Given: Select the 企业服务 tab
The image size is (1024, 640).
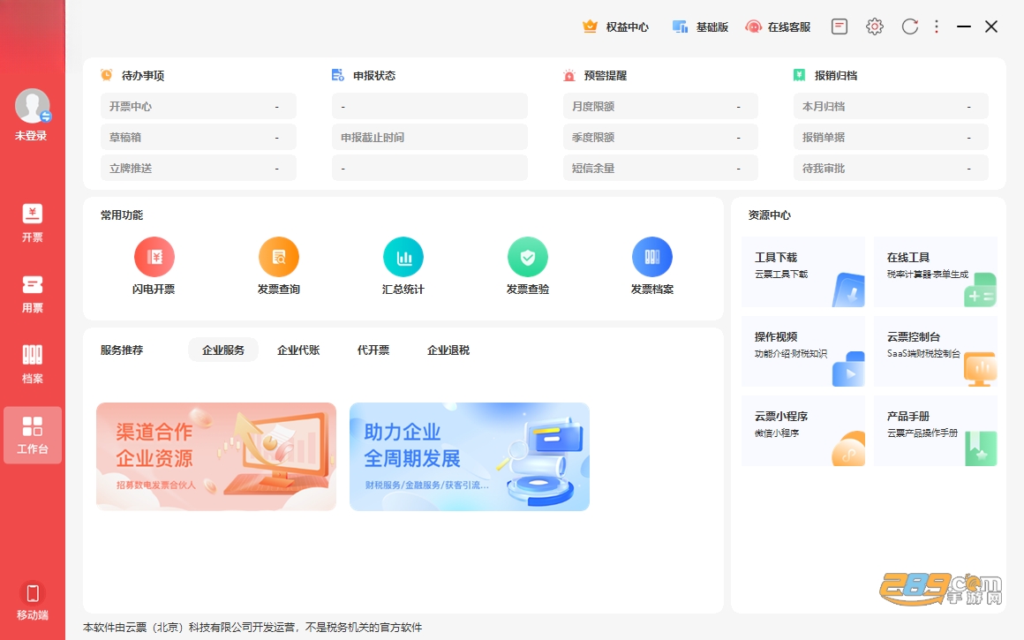Looking at the screenshot, I should point(223,350).
